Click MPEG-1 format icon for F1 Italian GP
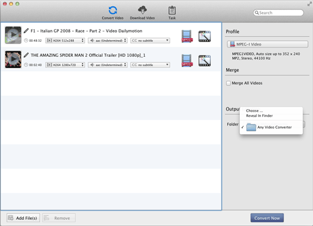Viewport: 313px width, 226px height. tap(187, 36)
